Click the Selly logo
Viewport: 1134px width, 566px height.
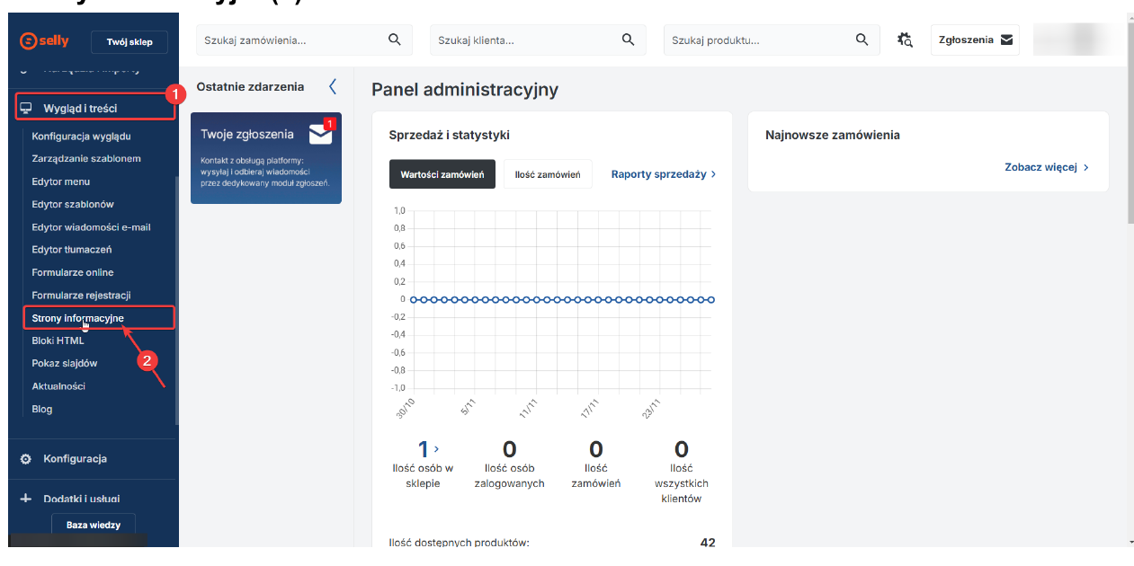[42, 41]
